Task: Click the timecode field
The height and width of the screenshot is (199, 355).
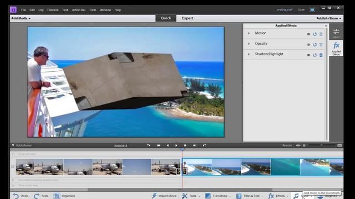Action: 121,146
